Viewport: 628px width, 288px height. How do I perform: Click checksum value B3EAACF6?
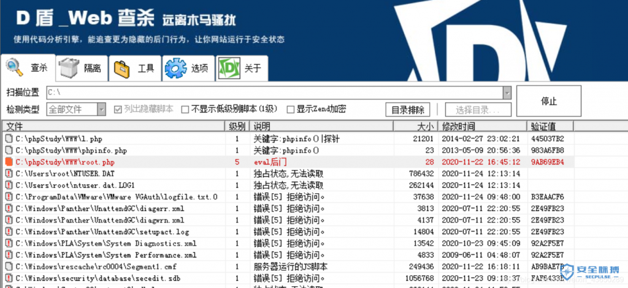[548, 197]
